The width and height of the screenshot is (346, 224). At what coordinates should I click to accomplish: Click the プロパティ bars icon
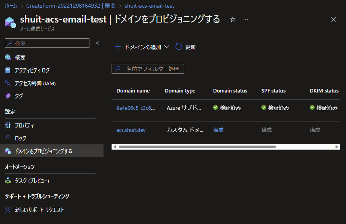click(8, 125)
